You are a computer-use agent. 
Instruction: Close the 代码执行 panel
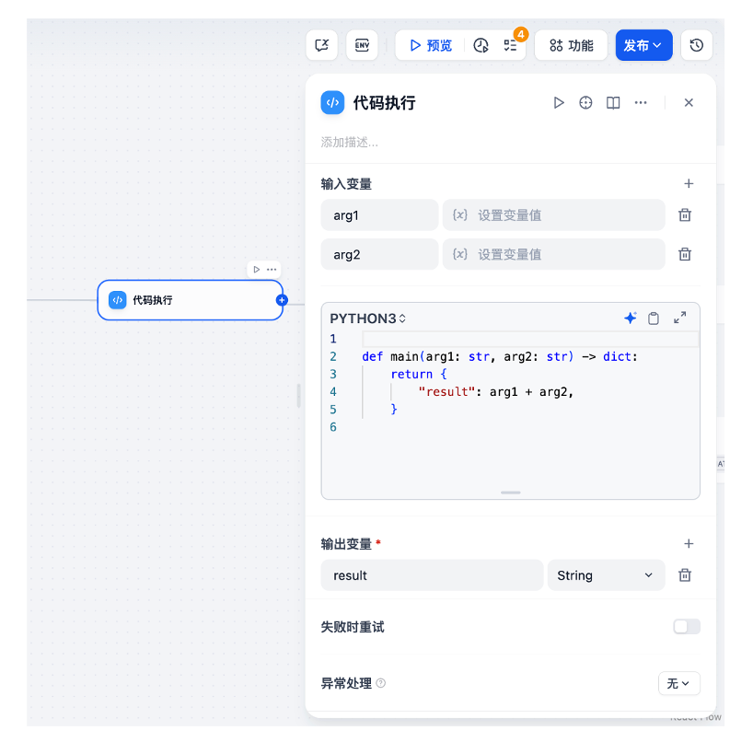tap(689, 102)
